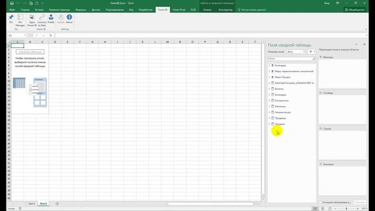
Task: Click the Filters drop area
Action: (342, 74)
